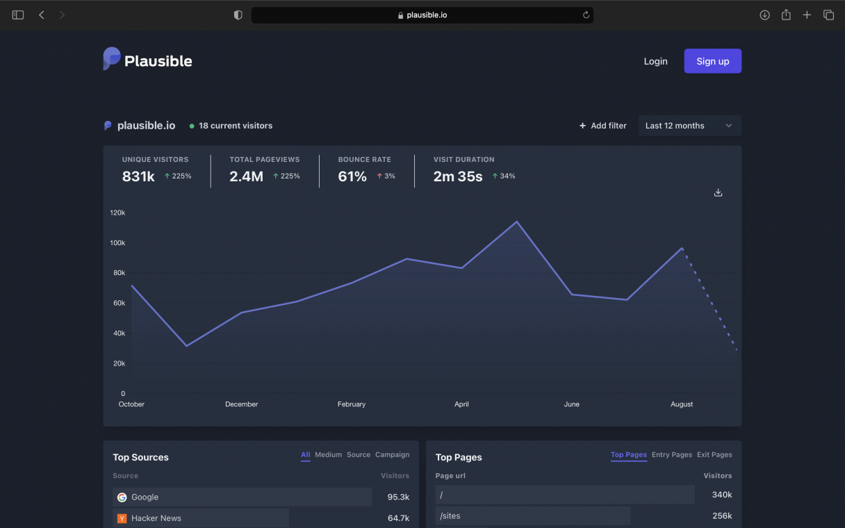Click the 120k y-axis label

pos(117,213)
